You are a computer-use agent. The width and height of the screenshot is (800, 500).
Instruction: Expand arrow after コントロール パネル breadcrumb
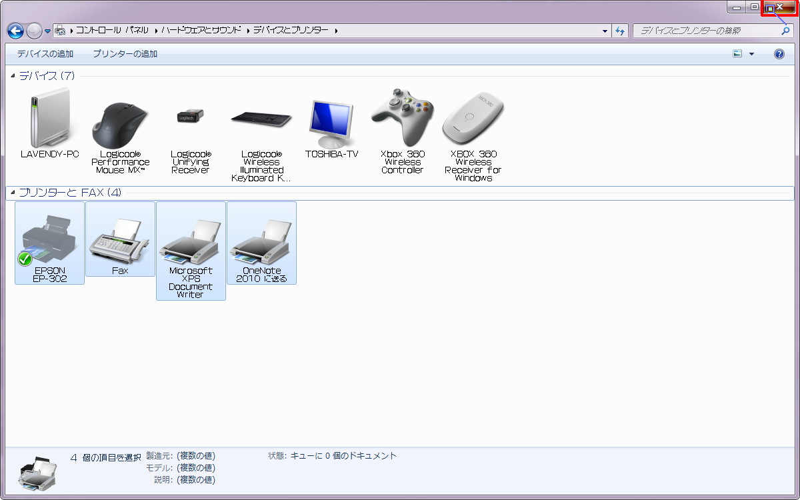[155, 31]
